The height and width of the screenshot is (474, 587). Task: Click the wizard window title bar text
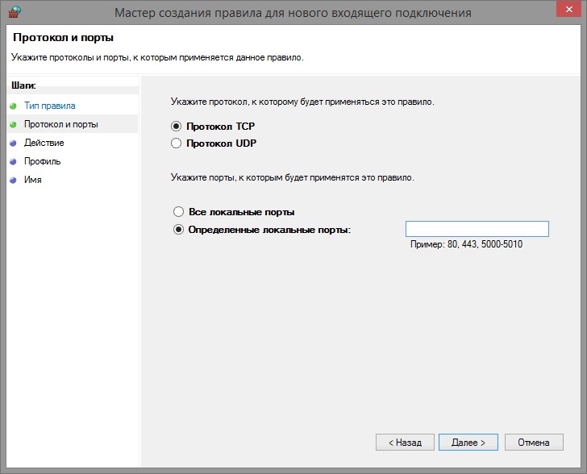tap(293, 13)
